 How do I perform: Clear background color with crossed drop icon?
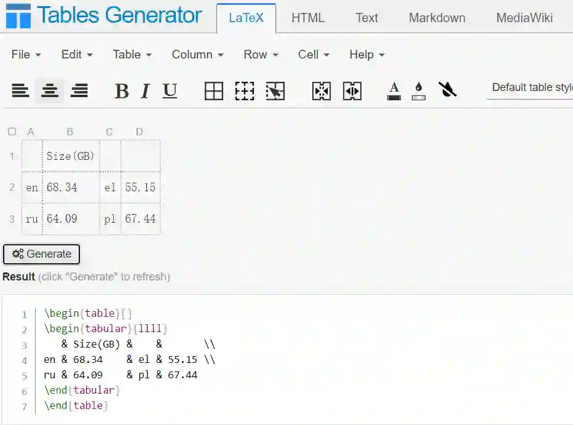tap(448, 90)
